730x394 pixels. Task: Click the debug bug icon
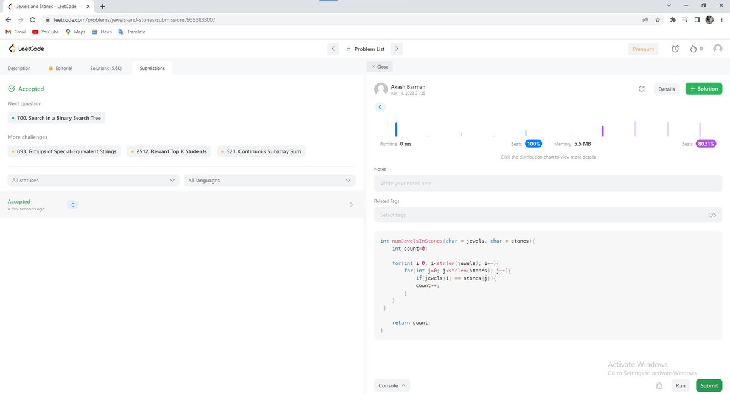click(x=659, y=385)
